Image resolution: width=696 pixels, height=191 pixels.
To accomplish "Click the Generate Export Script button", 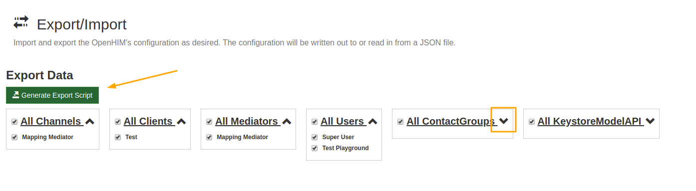I will coord(52,95).
